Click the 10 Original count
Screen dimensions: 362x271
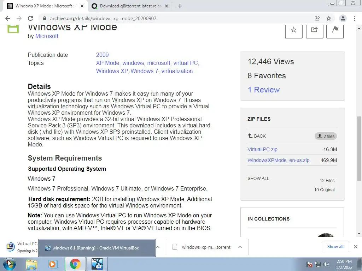click(325, 189)
